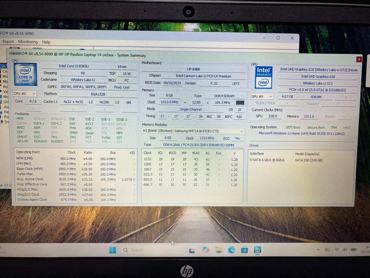
Task: Click the Windows taskbar Search box
Action: click(153, 250)
